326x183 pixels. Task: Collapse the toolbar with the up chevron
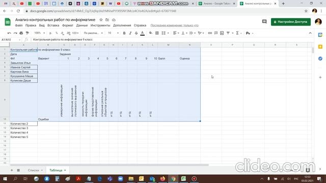(x=310, y=33)
